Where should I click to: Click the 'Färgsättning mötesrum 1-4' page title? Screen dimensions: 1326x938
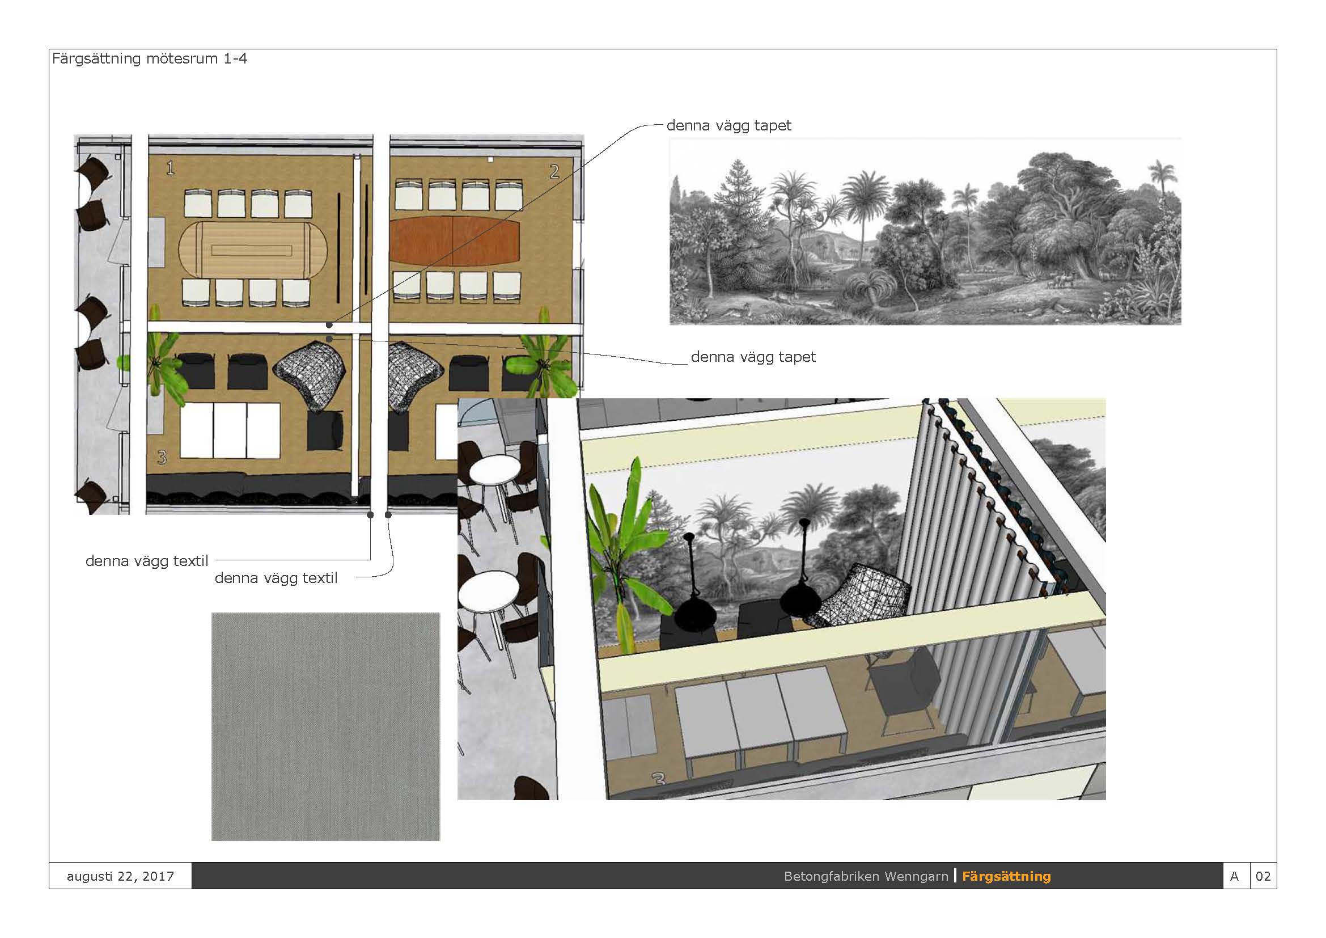point(150,58)
